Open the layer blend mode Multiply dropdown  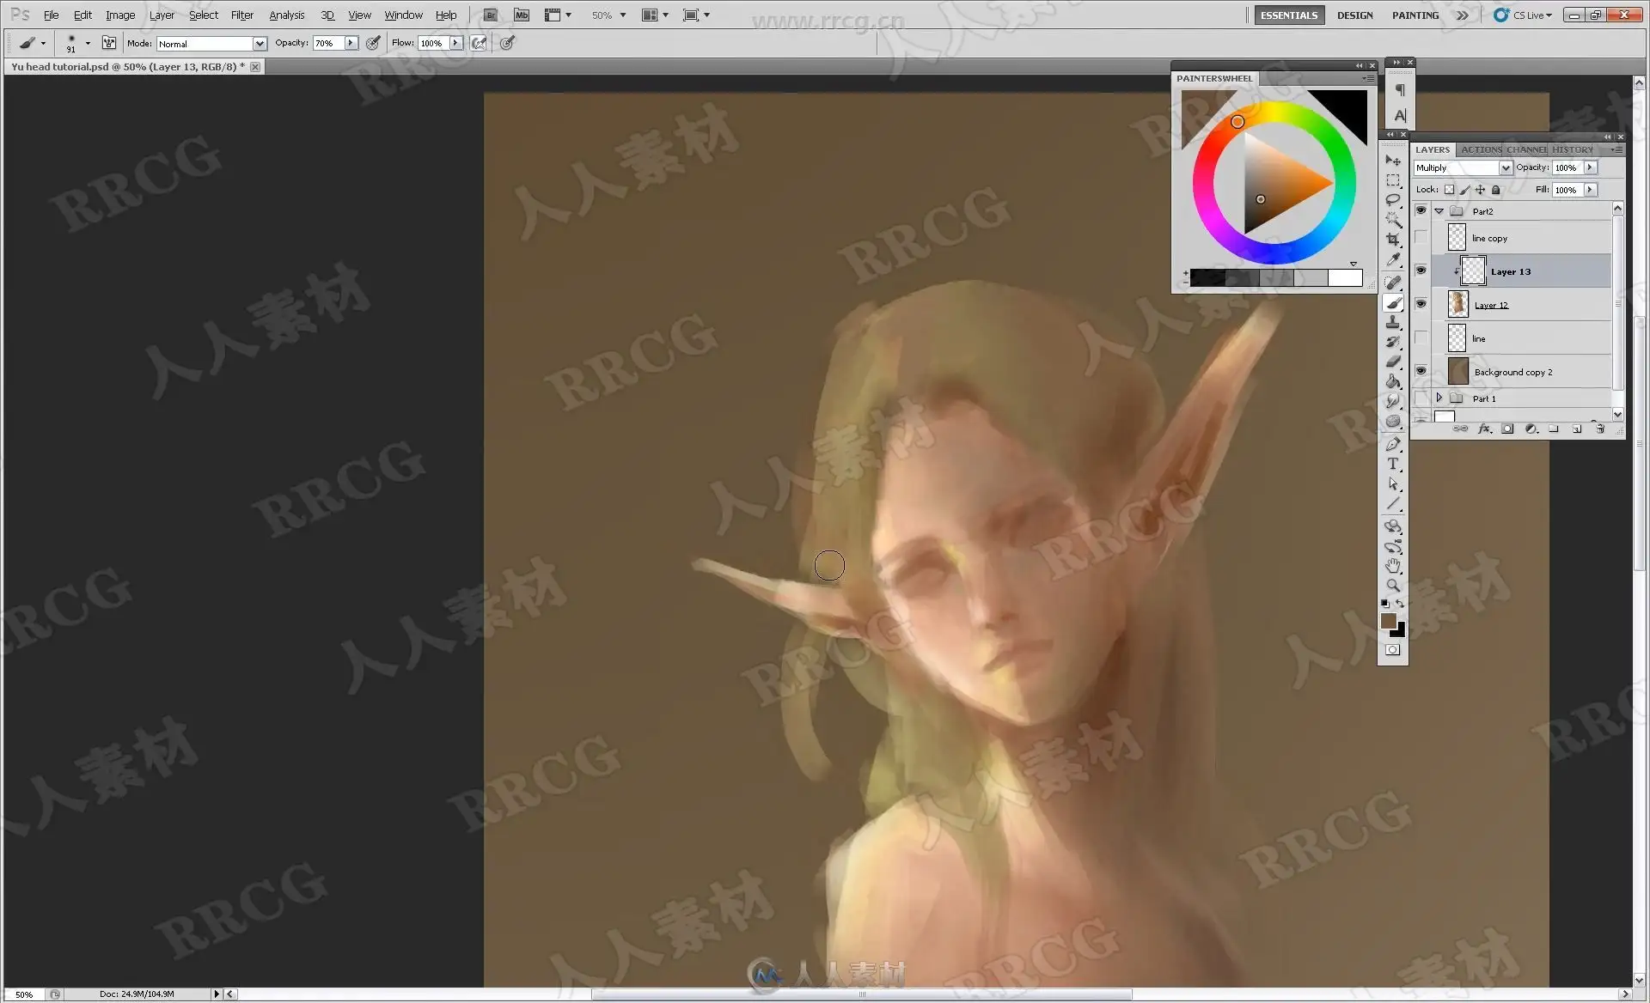tap(1505, 167)
